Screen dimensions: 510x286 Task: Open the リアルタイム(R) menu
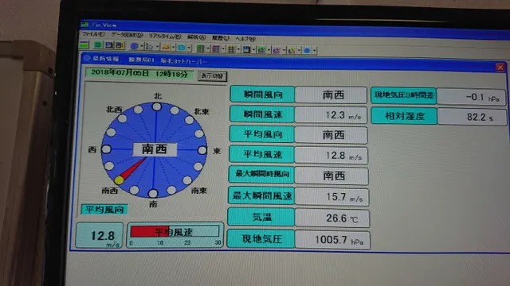(165, 36)
